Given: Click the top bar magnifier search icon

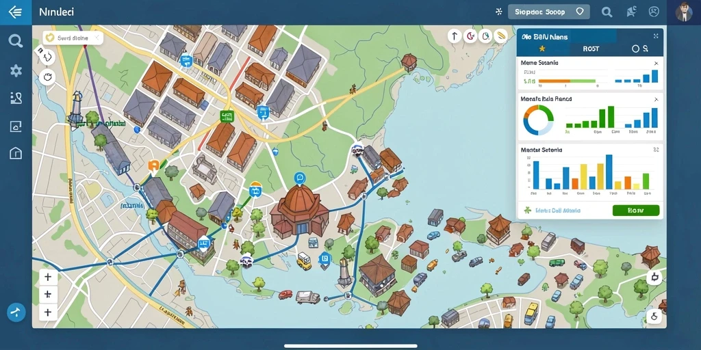Looking at the screenshot, I should pyautogui.click(x=607, y=12).
